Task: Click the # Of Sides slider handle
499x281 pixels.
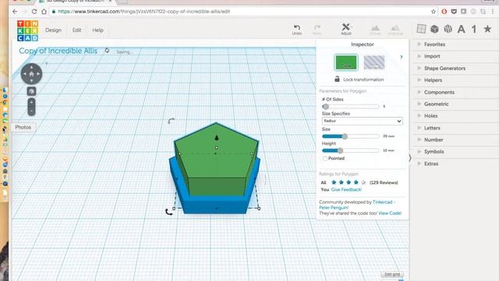Action: tap(325, 106)
